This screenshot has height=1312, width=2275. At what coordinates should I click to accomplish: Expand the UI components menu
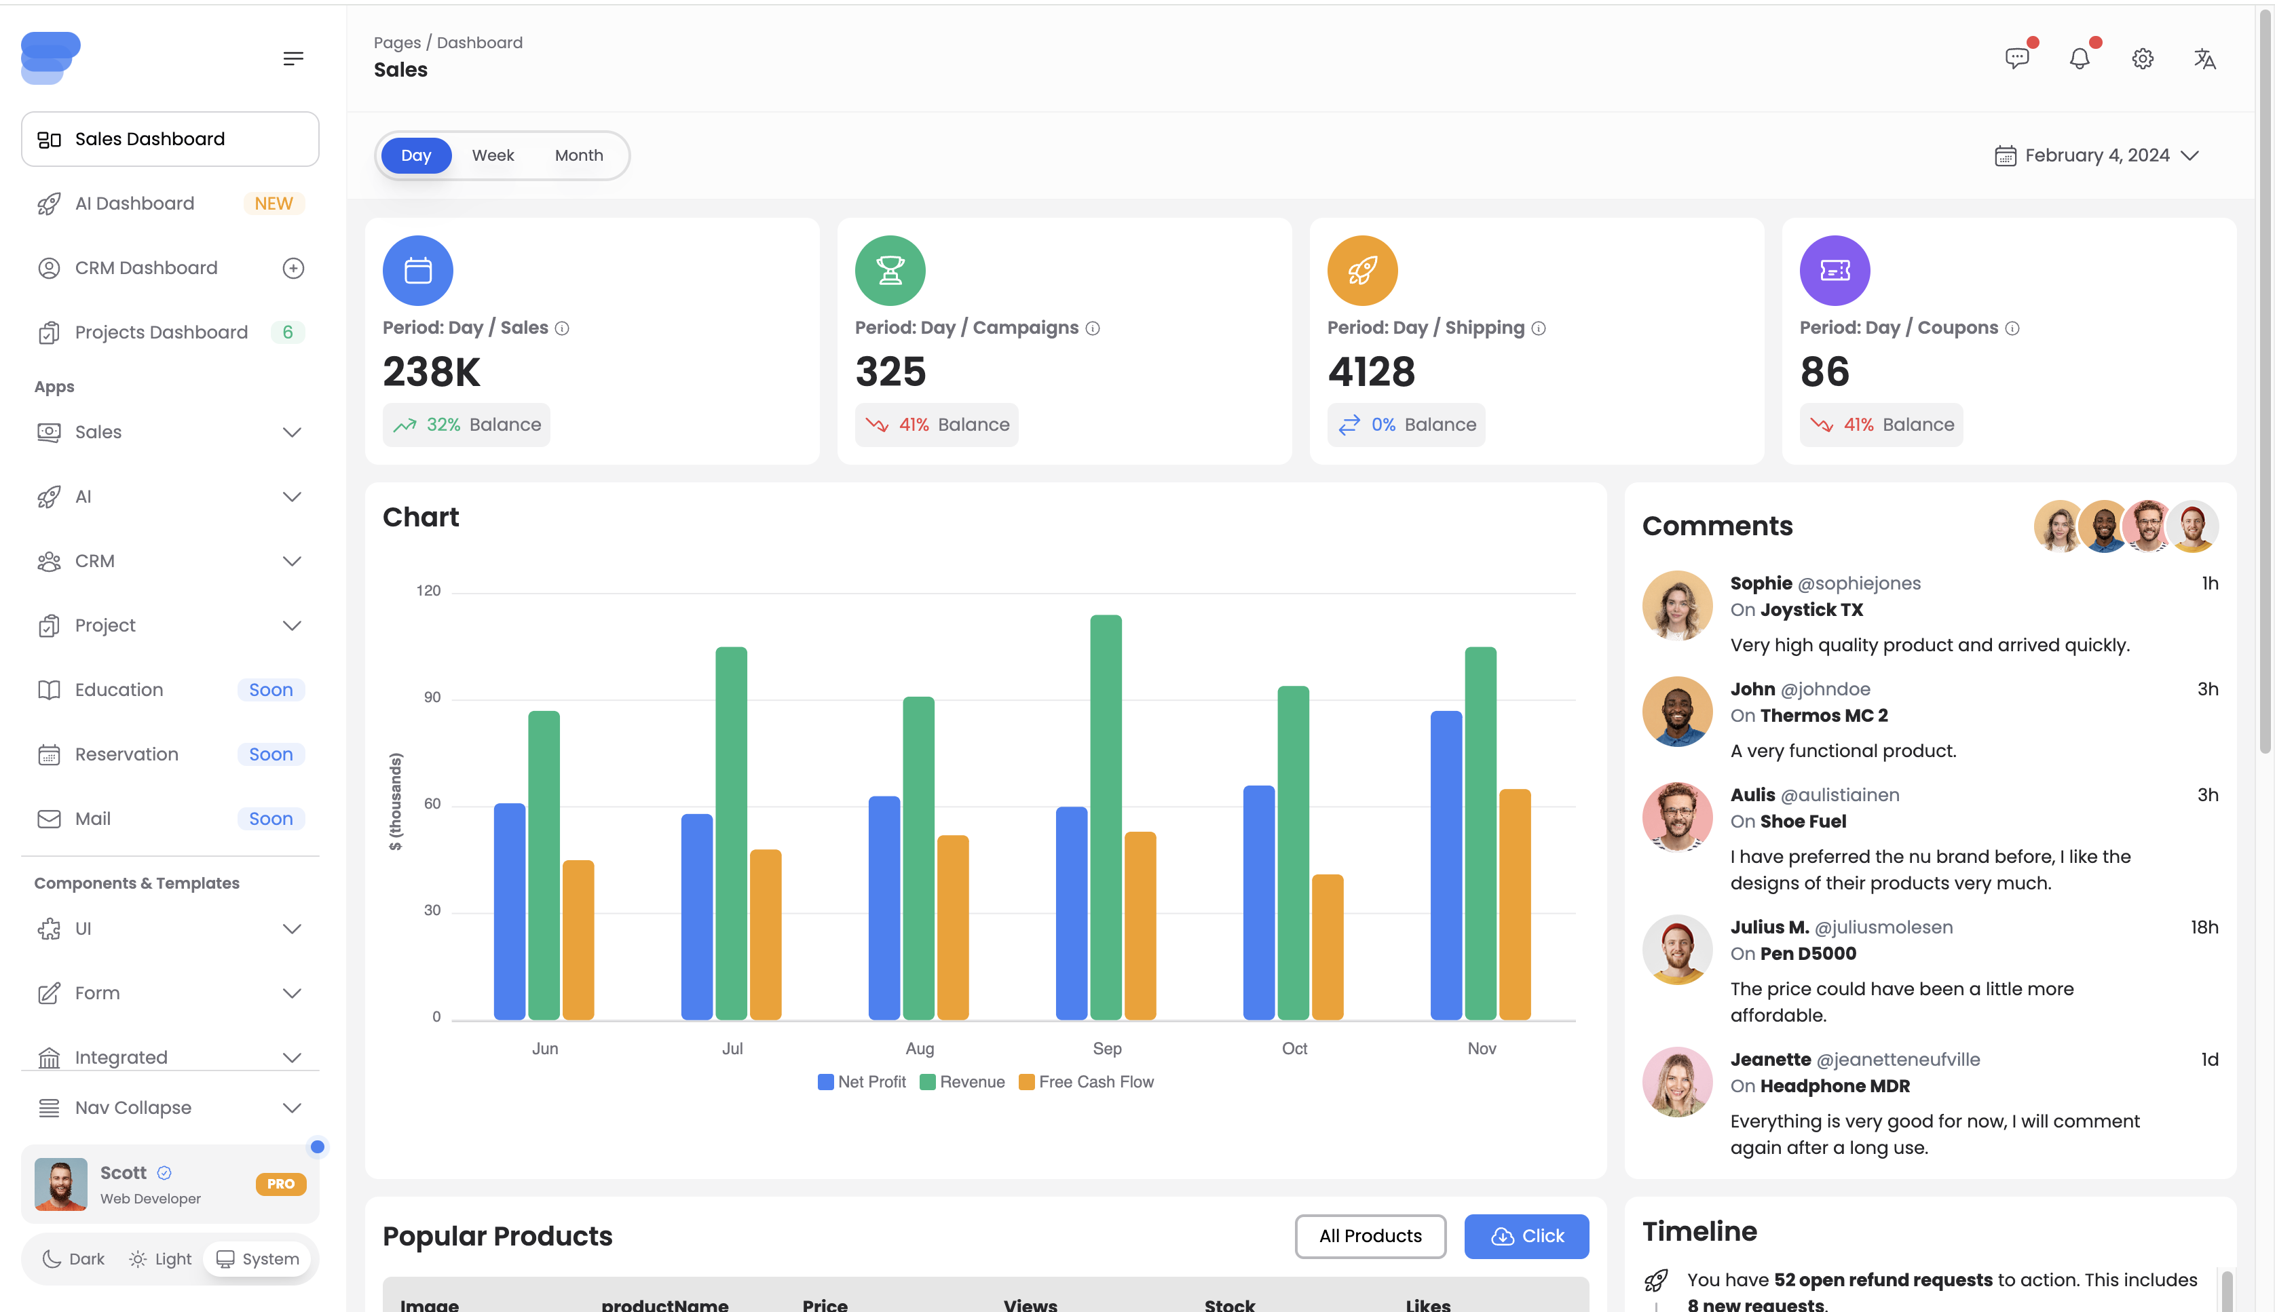[170, 929]
